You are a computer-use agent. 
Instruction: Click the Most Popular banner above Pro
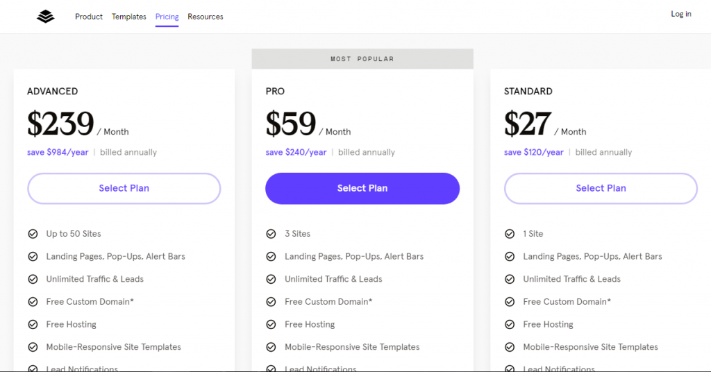pyautogui.click(x=362, y=59)
